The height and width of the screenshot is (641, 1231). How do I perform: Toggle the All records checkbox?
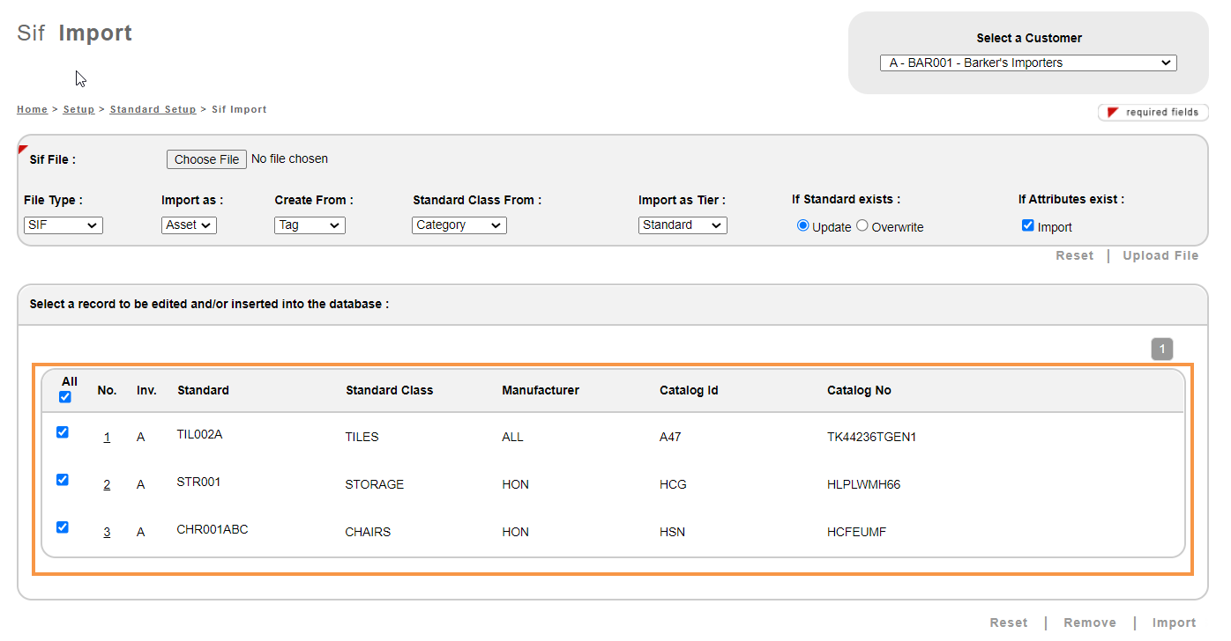pos(64,397)
